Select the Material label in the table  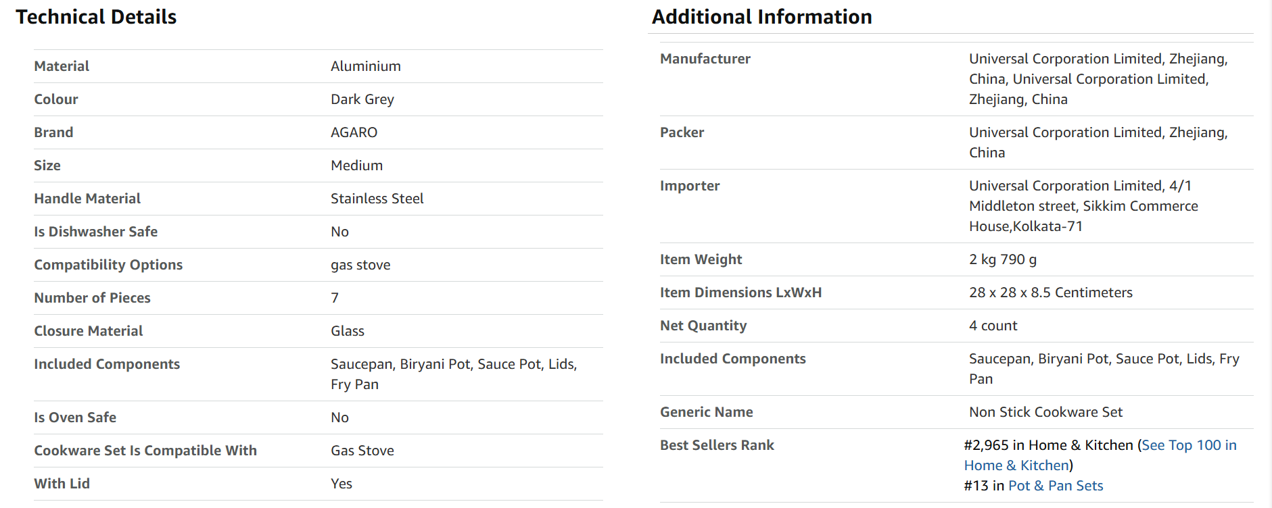point(62,66)
